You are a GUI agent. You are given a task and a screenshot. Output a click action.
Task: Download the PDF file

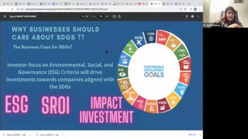[187, 16]
